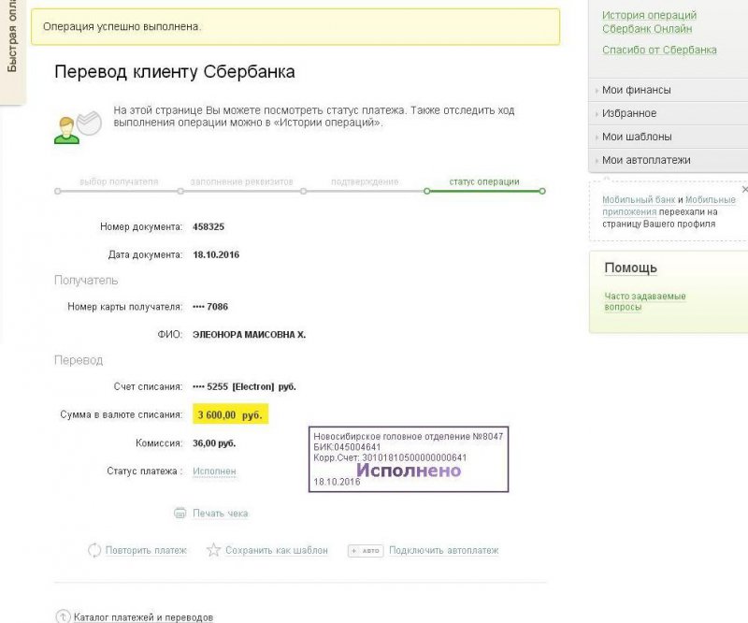Click the авто autopayment badge icon
Screen dimensions: 748x623
pyautogui.click(x=366, y=551)
